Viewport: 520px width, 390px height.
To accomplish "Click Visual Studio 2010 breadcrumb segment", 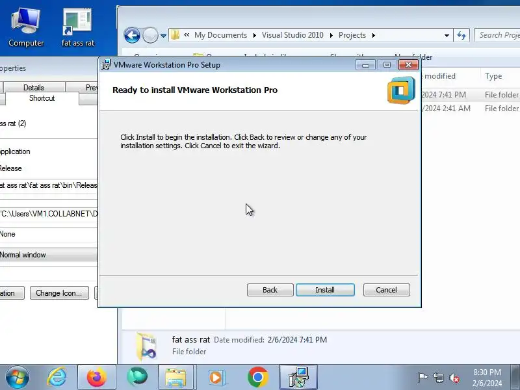I will 292,35.
